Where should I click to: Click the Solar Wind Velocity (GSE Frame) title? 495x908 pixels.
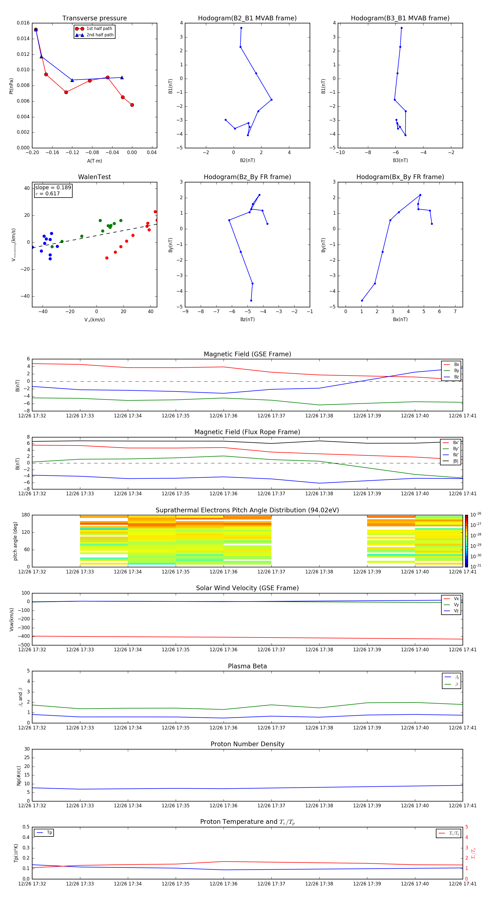[247, 588]
